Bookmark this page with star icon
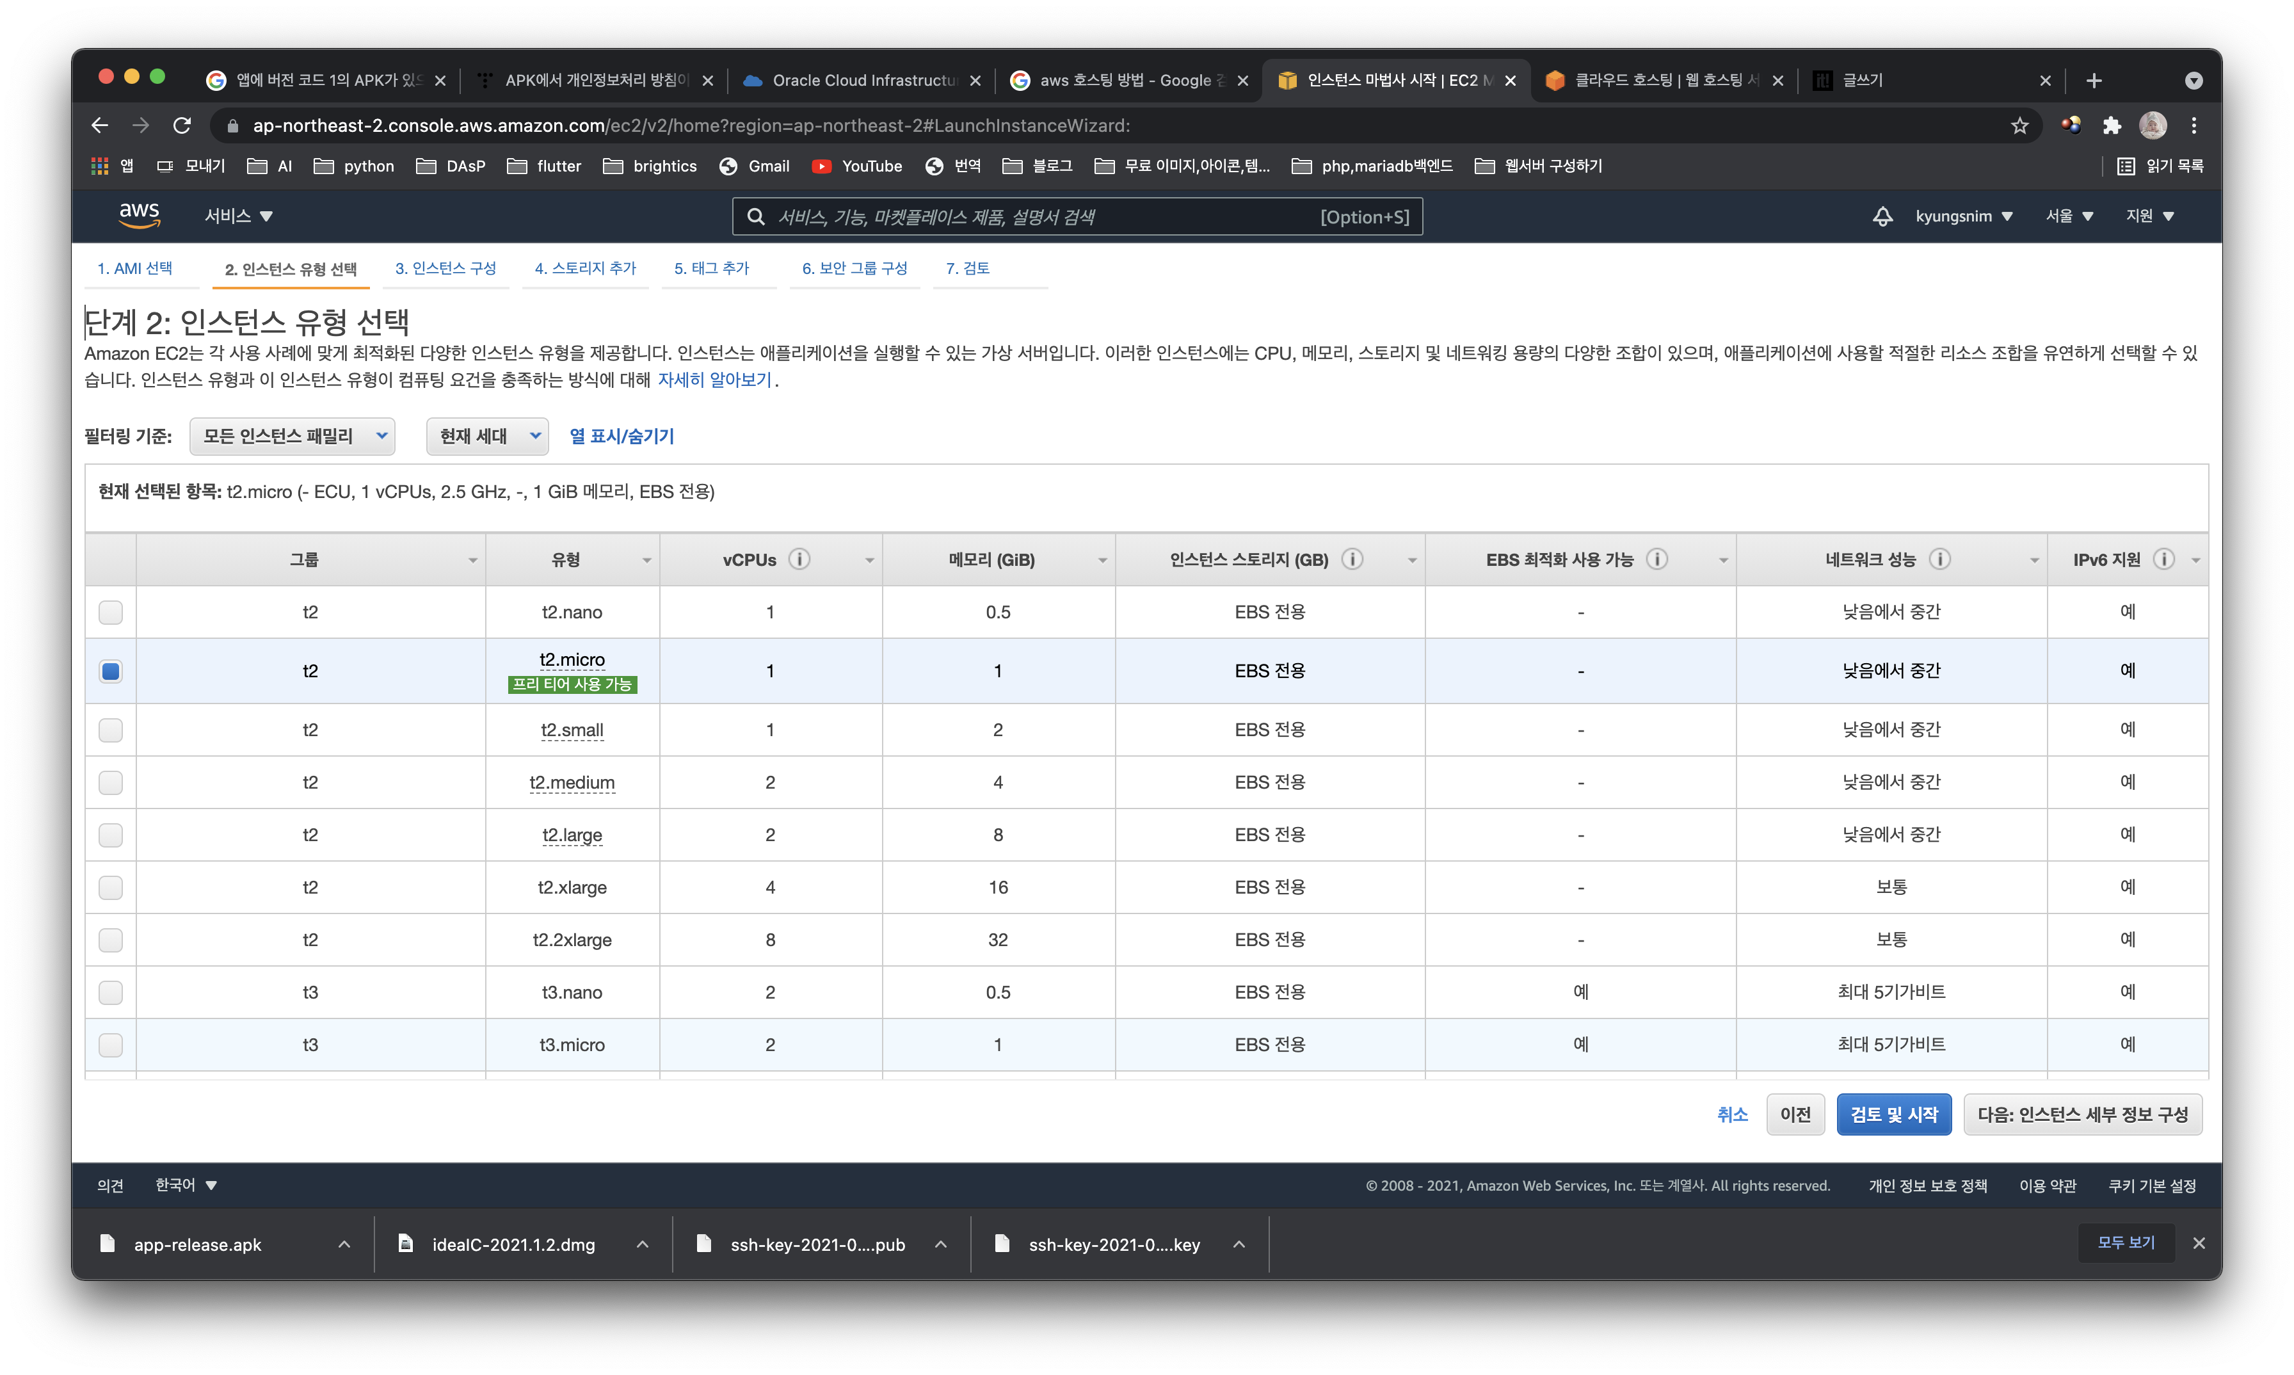 [x=2020, y=125]
